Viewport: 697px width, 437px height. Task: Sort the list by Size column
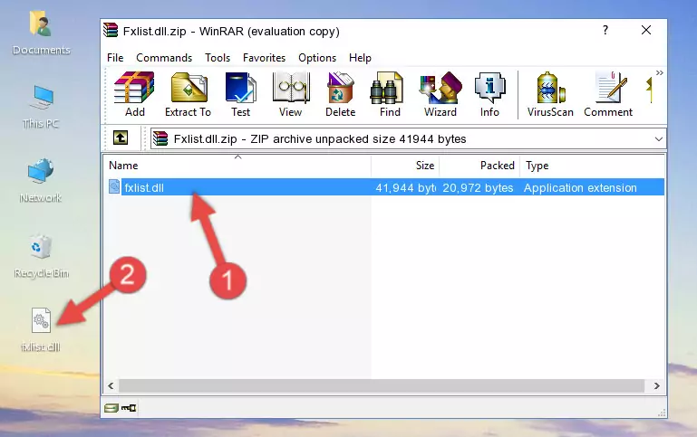[405, 166]
